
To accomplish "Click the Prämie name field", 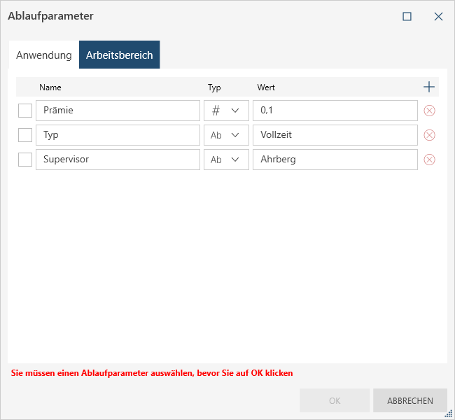I will 118,111.
